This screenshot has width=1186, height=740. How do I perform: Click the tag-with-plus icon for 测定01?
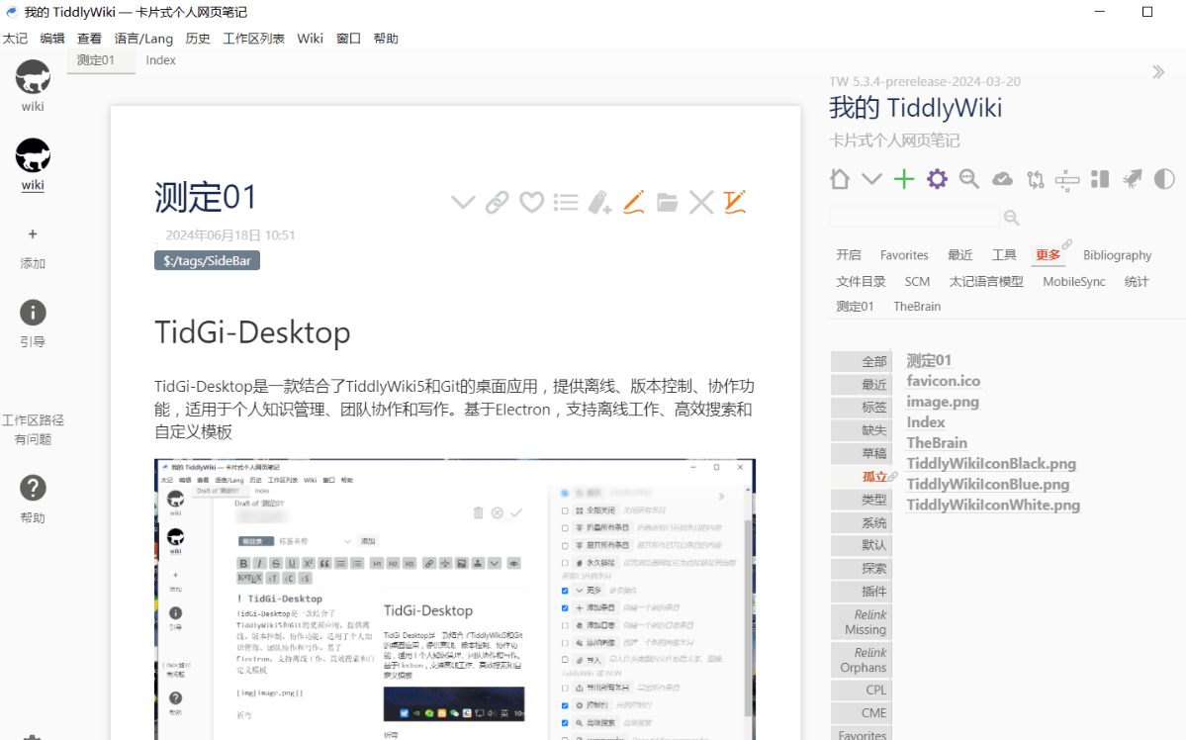pyautogui.click(x=599, y=202)
